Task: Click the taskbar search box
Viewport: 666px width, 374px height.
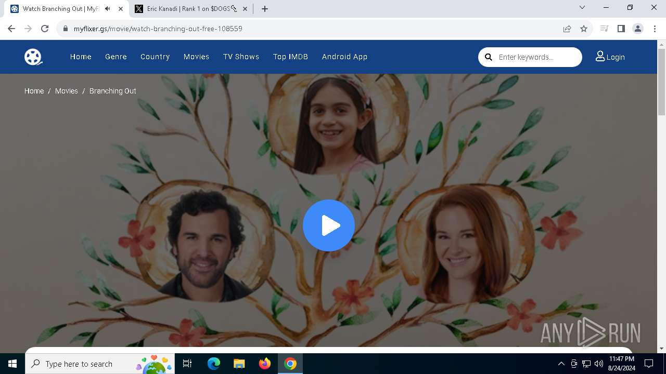Action: pyautogui.click(x=100, y=364)
